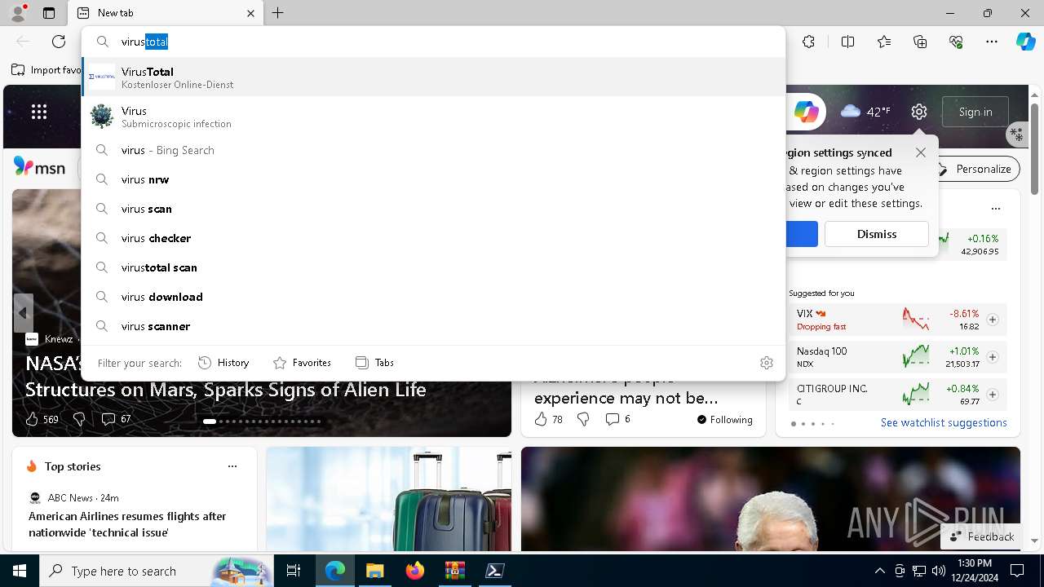Toggle the Following button

(724, 419)
